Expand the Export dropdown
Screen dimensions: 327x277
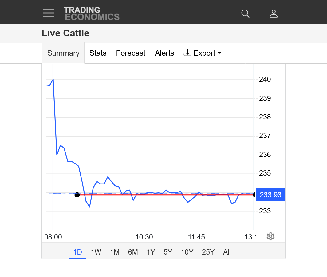point(203,53)
